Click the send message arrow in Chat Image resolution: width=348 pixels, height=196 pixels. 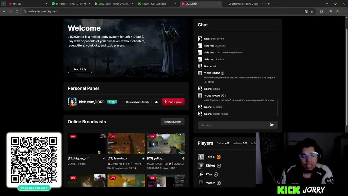coord(272,125)
